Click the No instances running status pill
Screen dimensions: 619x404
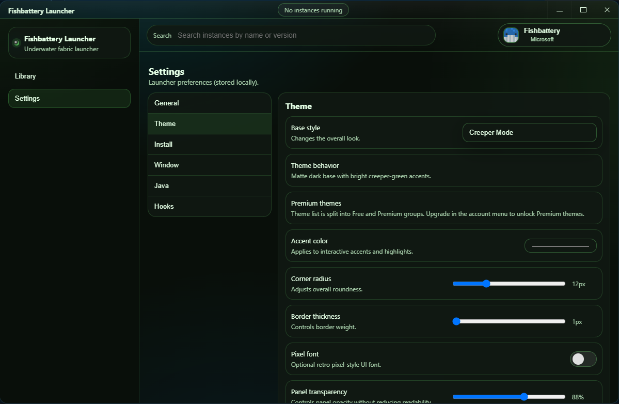click(313, 9)
